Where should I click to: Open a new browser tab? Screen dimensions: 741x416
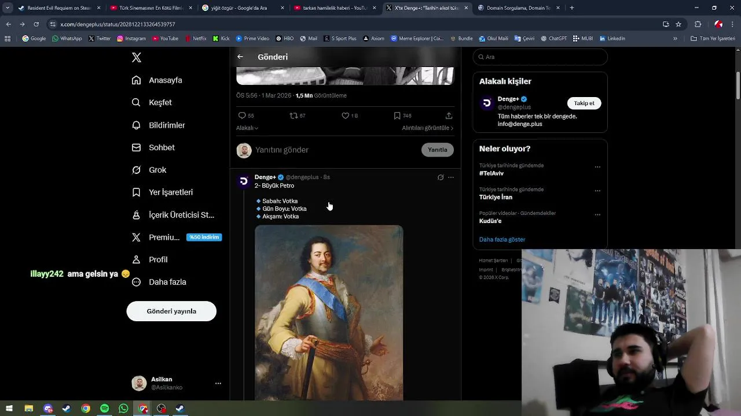point(572,8)
